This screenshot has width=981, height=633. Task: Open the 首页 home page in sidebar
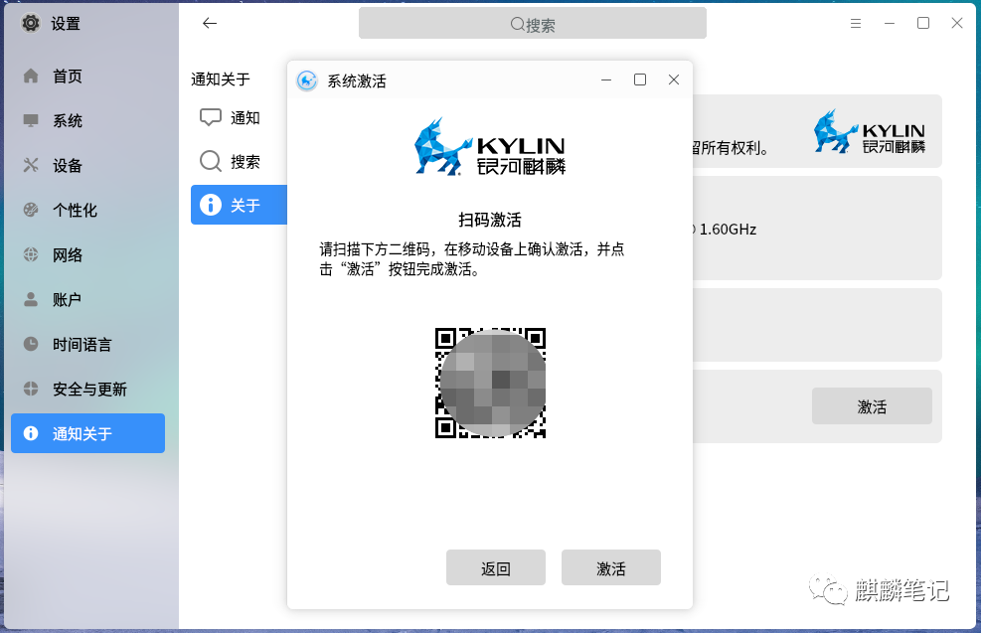coord(87,77)
